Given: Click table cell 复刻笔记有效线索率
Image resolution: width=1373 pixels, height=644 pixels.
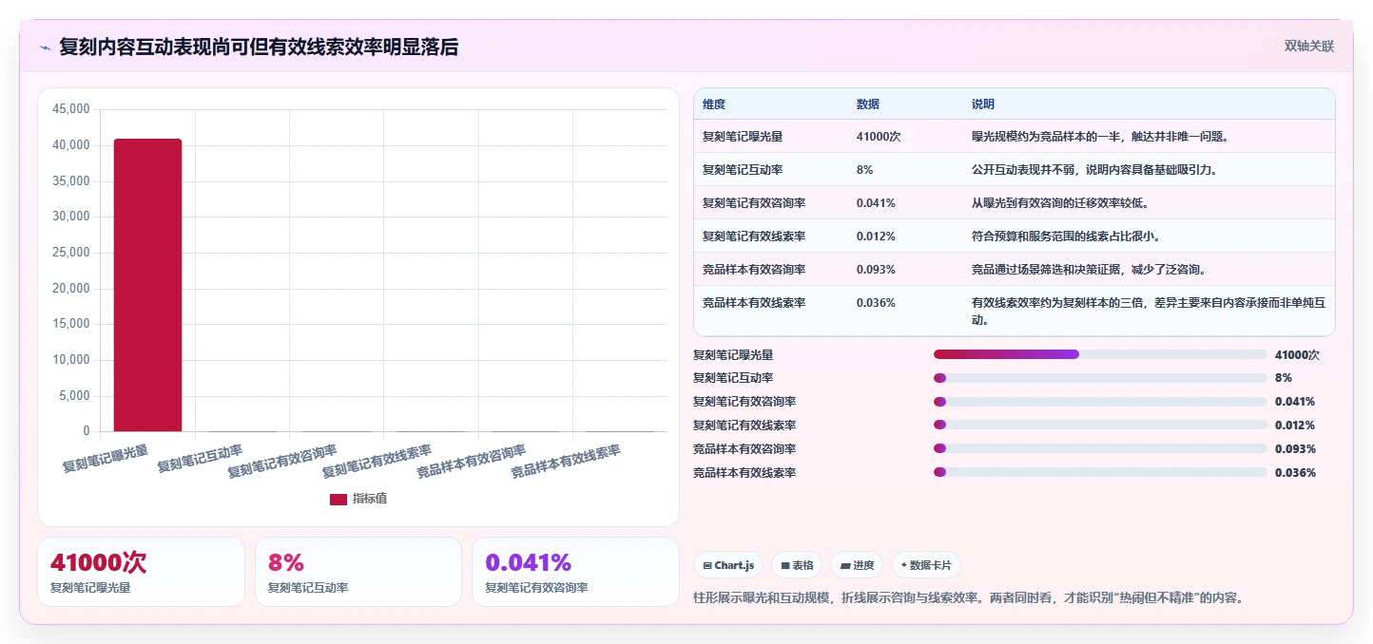Looking at the screenshot, I should click(754, 237).
